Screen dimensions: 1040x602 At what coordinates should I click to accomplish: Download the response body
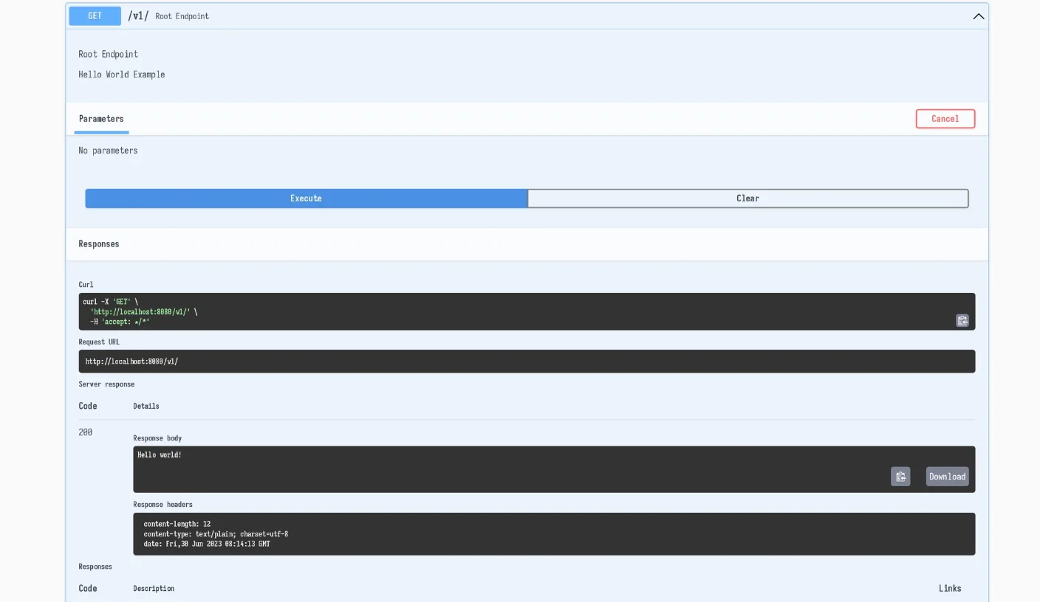pyautogui.click(x=947, y=477)
